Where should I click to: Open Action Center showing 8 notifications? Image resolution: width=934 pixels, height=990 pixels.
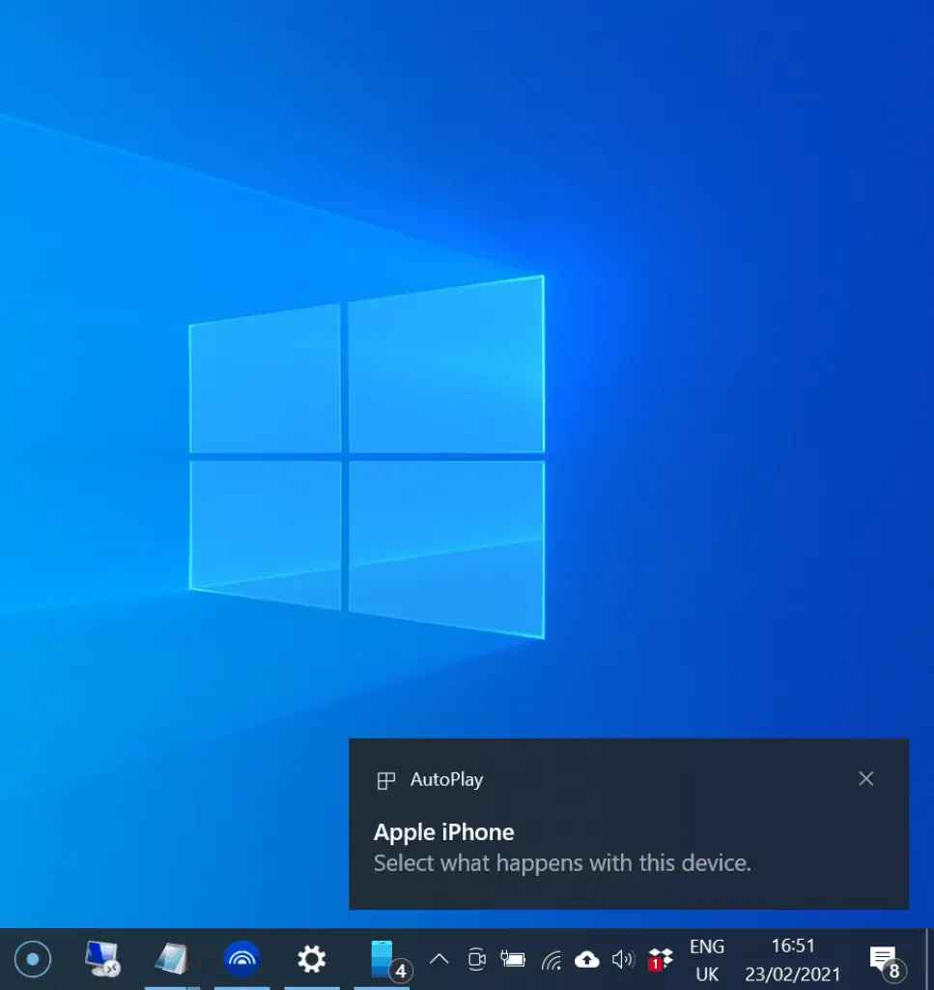[x=884, y=959]
